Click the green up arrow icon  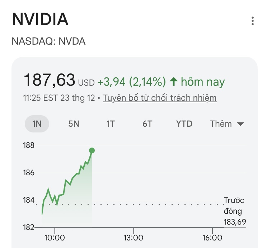(174, 82)
